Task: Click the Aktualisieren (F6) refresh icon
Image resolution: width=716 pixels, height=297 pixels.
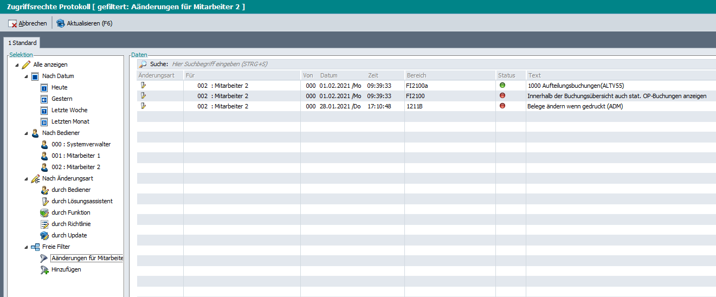Action: [x=61, y=23]
